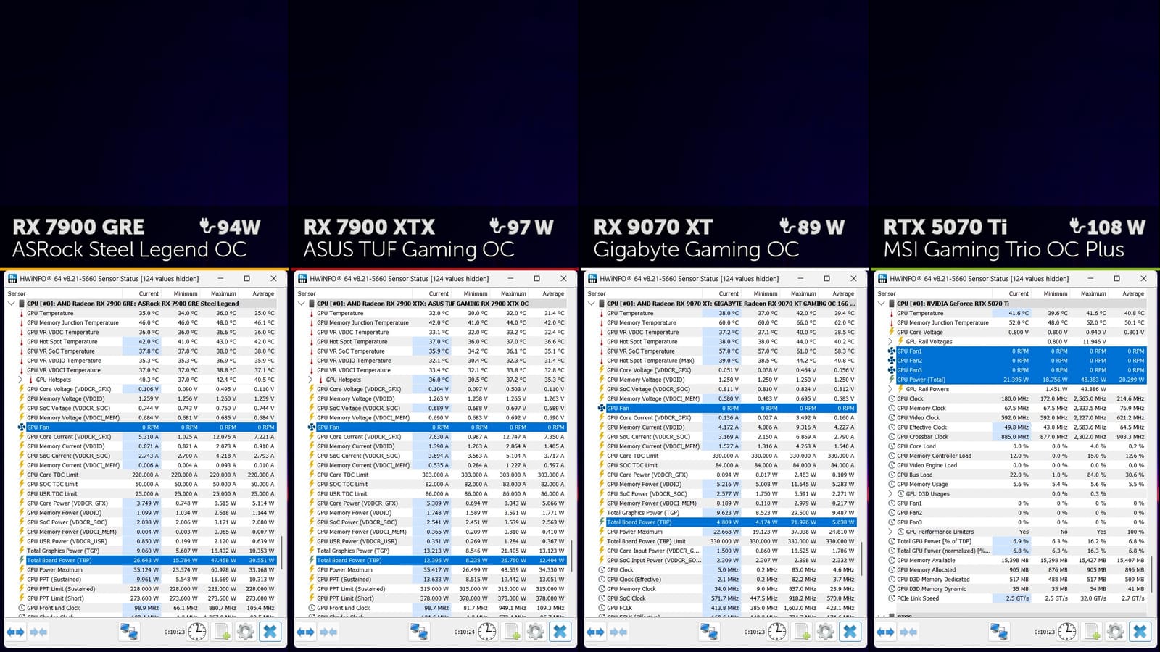Open sensor settings gear in RX 9070 XT window

[x=825, y=632]
